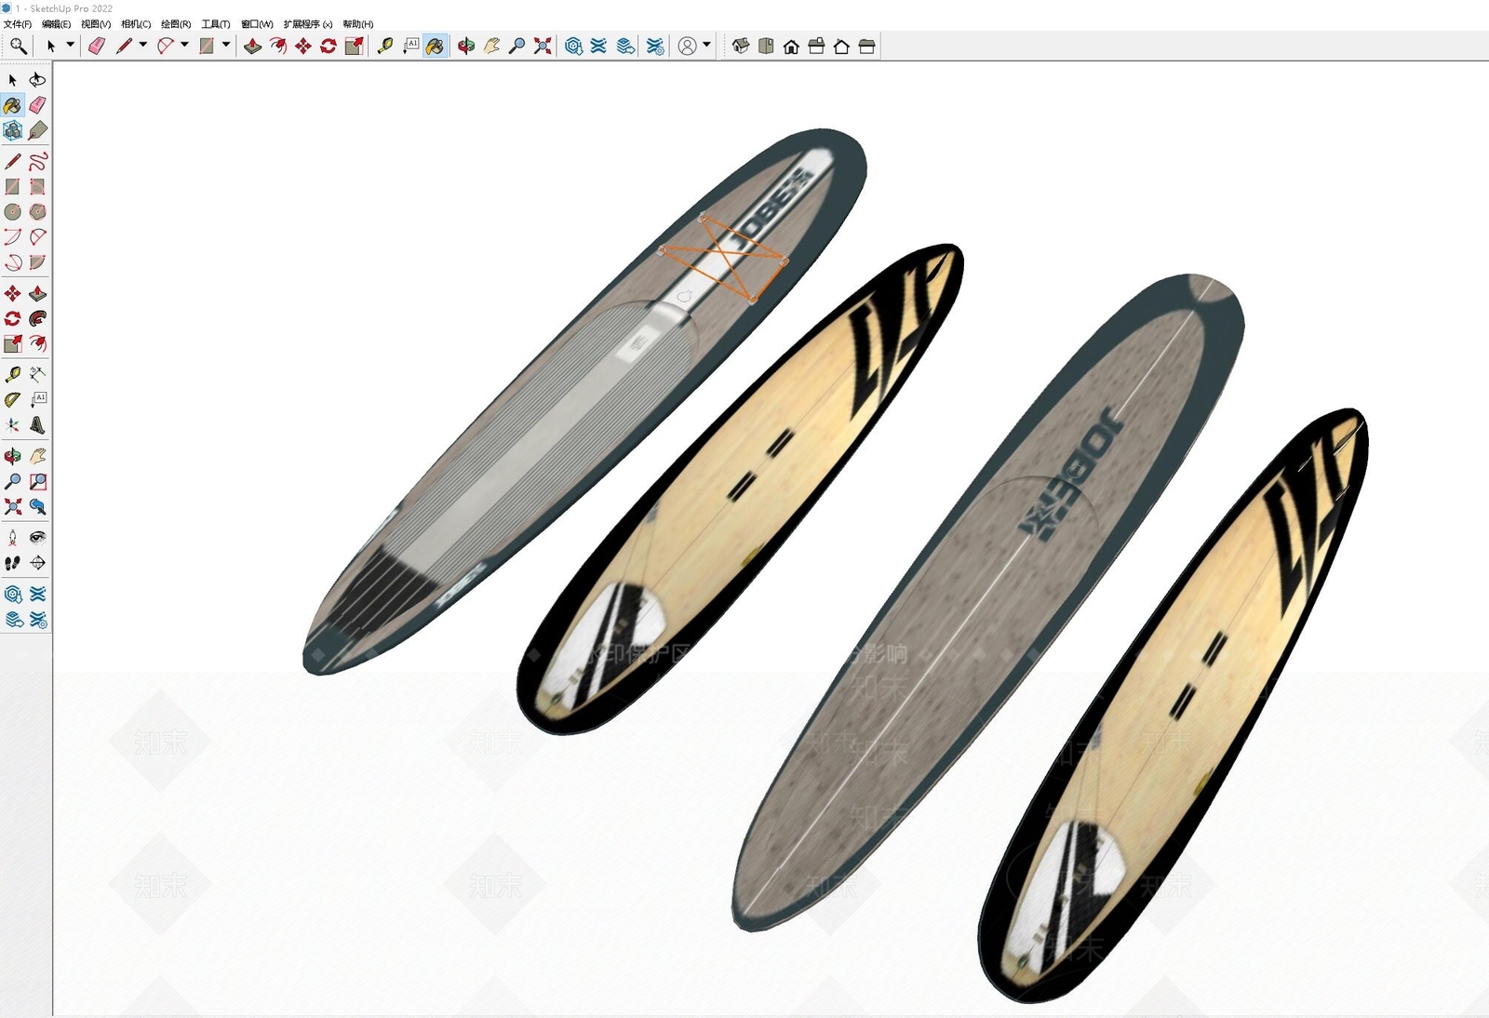
Task: Select the Dimension tool in left toolbar
Action: coord(37,374)
